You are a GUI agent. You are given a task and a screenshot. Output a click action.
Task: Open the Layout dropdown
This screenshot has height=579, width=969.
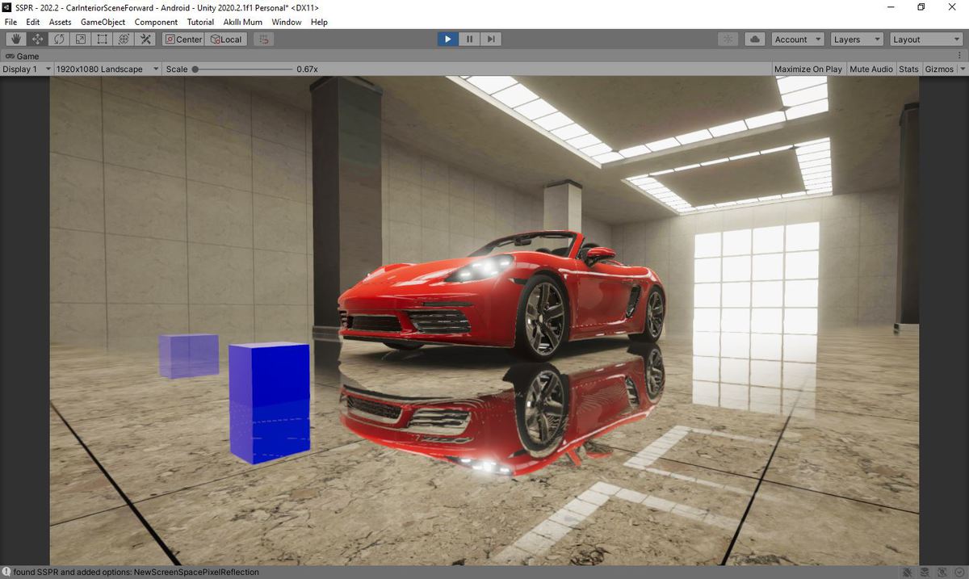click(925, 38)
